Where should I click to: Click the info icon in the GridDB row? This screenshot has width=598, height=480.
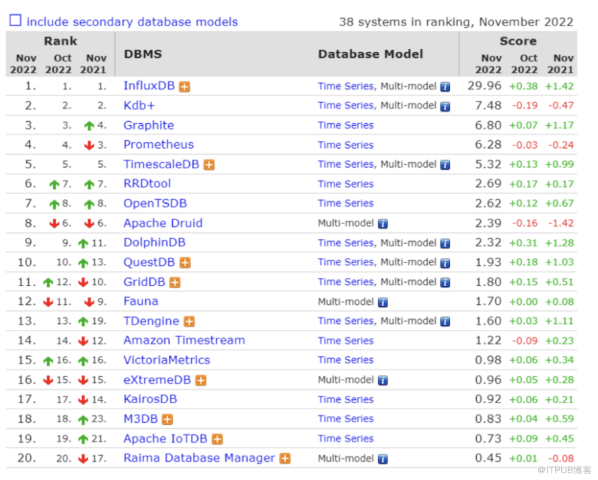click(x=445, y=282)
